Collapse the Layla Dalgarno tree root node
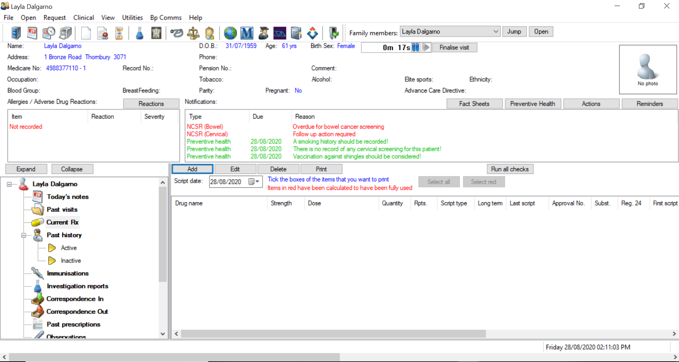The height and width of the screenshot is (362, 679). click(10, 184)
